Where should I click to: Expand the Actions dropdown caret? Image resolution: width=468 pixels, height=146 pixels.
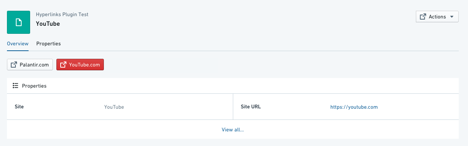[452, 17]
